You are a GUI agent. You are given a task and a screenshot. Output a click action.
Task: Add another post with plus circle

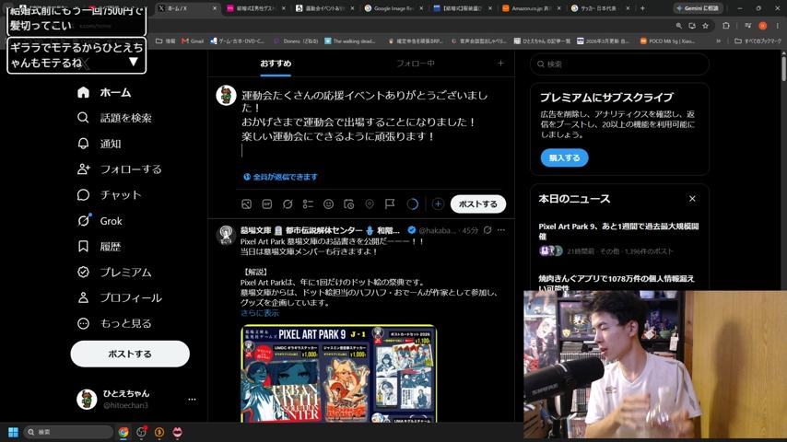(x=438, y=204)
